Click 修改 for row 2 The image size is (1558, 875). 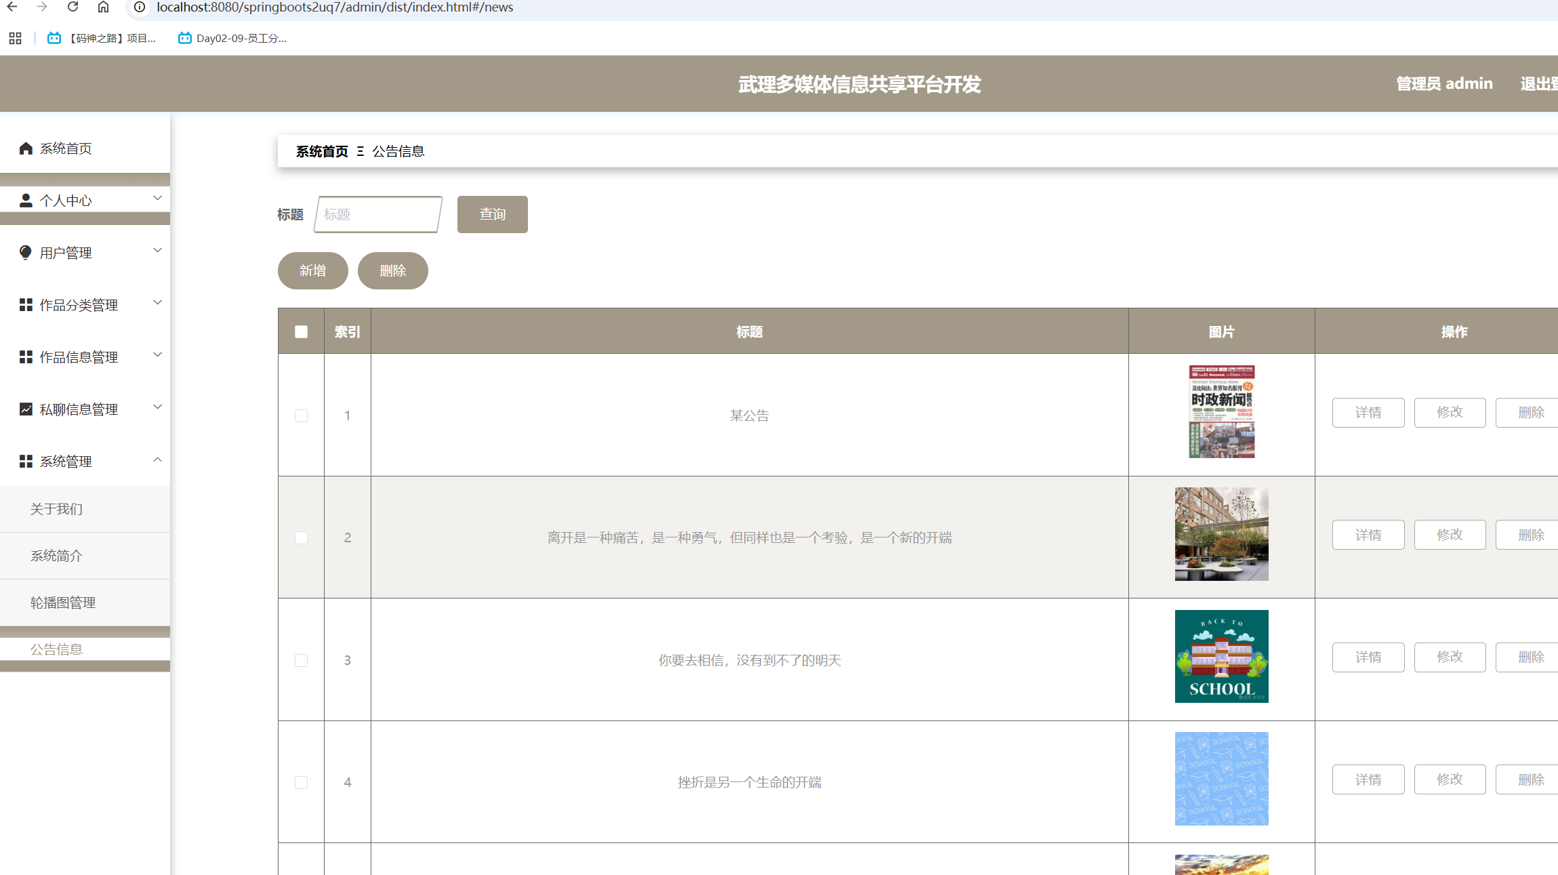pyautogui.click(x=1450, y=535)
